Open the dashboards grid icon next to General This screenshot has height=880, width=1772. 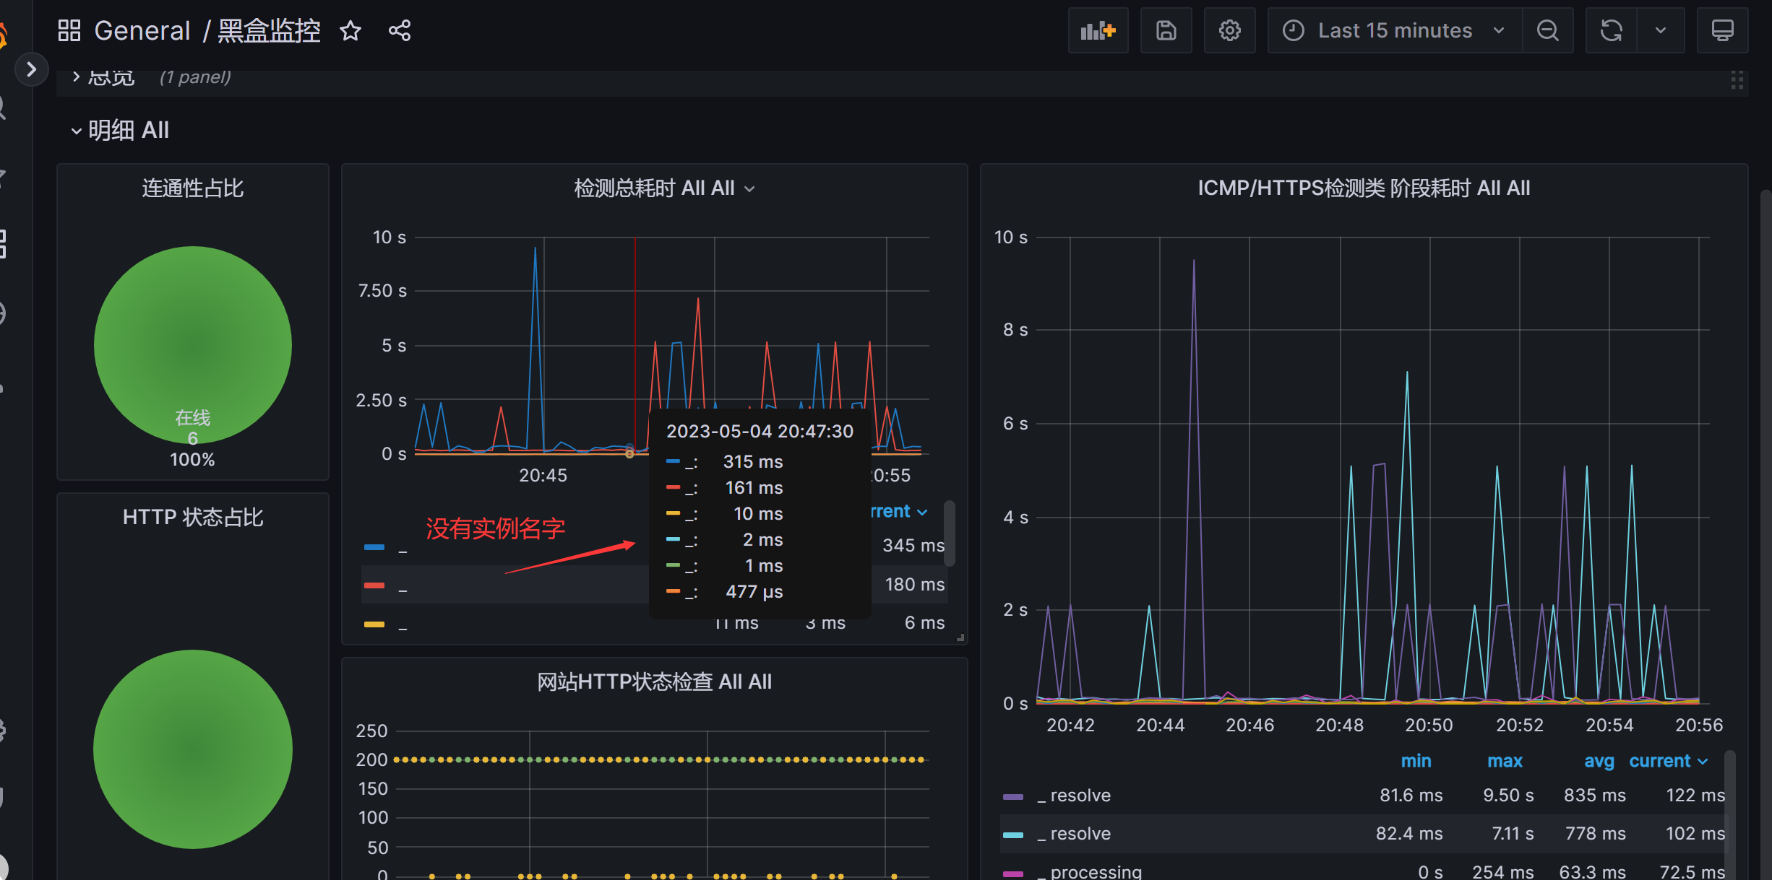click(69, 31)
